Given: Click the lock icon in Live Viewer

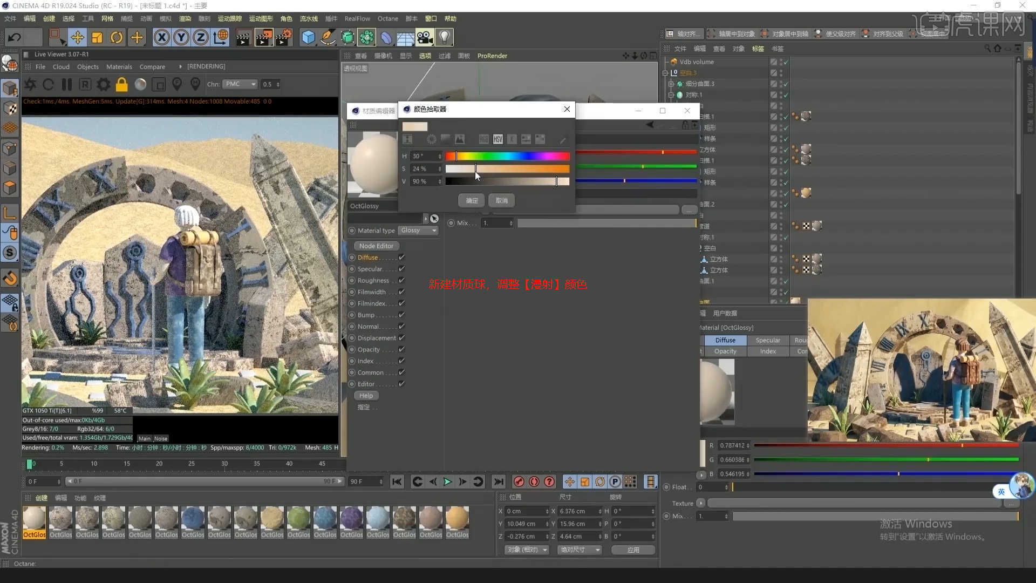Looking at the screenshot, I should point(122,85).
